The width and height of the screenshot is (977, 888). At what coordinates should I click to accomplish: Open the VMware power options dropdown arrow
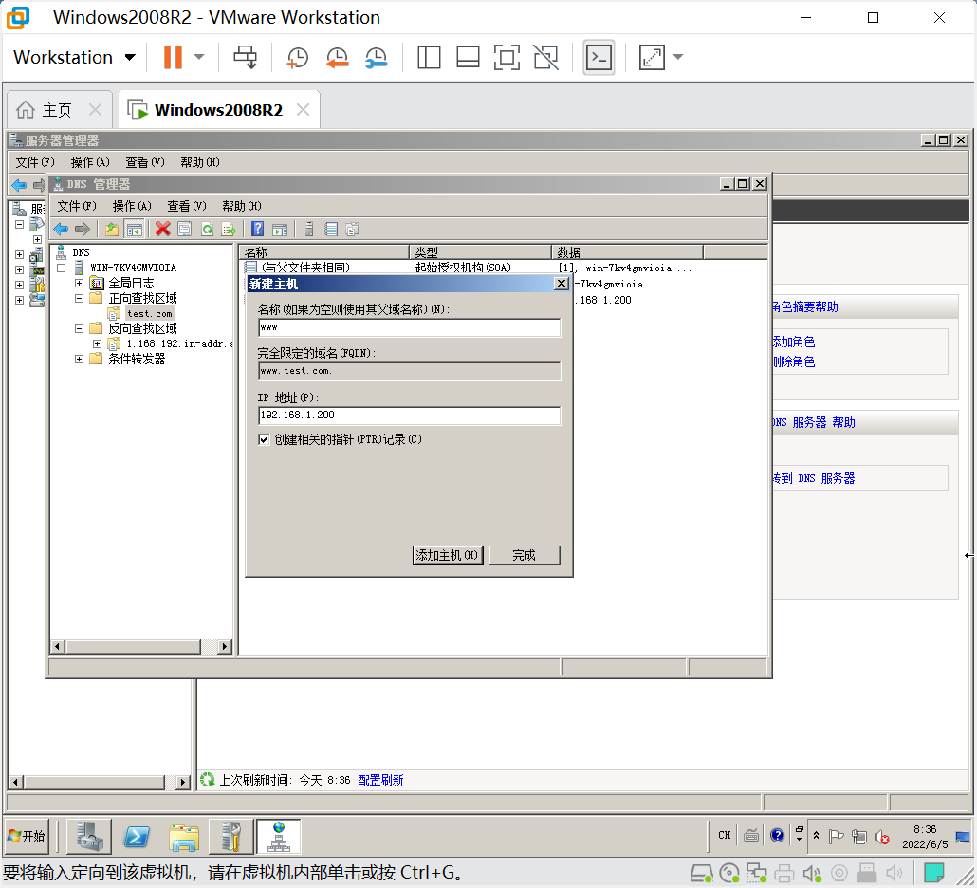tap(199, 57)
